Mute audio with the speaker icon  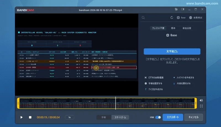click(201, 100)
